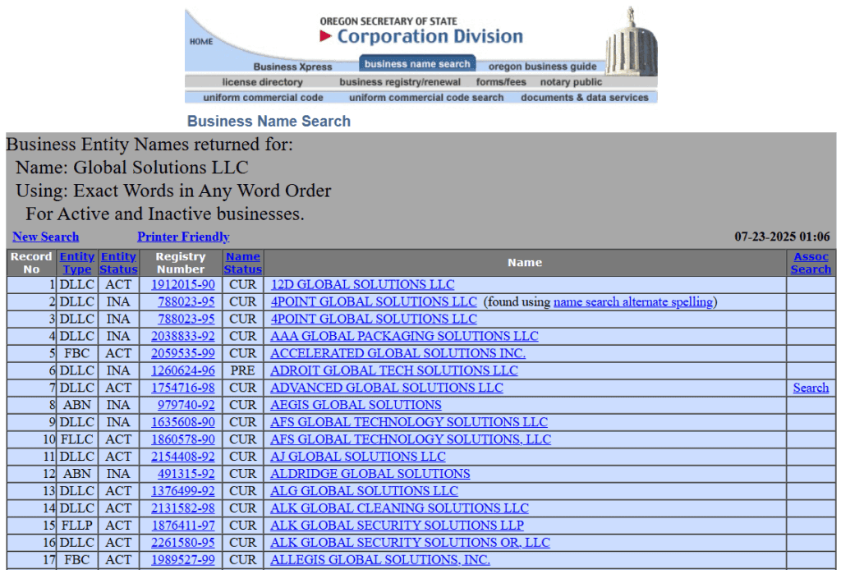The width and height of the screenshot is (841, 570).
Task: Open the Printer Friendly view
Action: [x=182, y=237]
